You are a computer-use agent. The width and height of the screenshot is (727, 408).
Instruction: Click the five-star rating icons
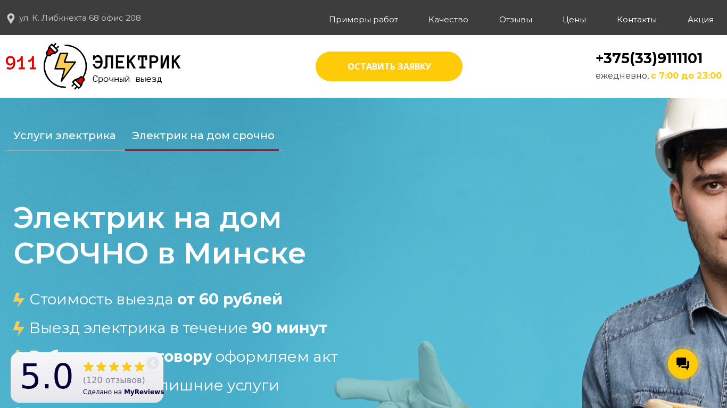[x=114, y=367]
